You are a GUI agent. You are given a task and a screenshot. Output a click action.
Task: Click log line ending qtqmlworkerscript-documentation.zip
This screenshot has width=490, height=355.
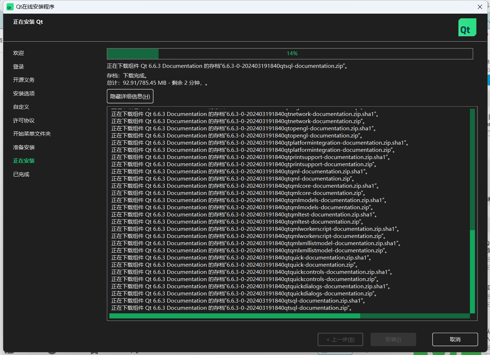point(249,236)
